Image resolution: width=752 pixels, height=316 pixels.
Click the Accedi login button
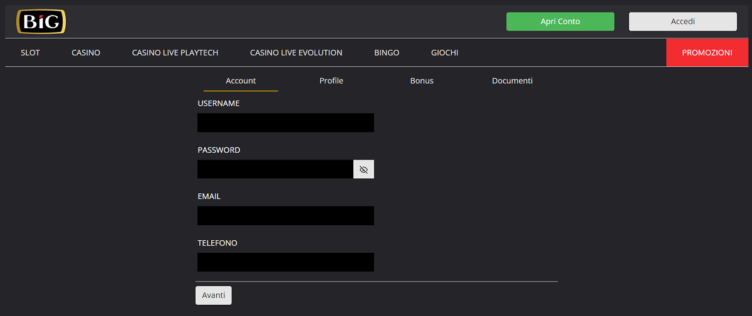pyautogui.click(x=682, y=21)
